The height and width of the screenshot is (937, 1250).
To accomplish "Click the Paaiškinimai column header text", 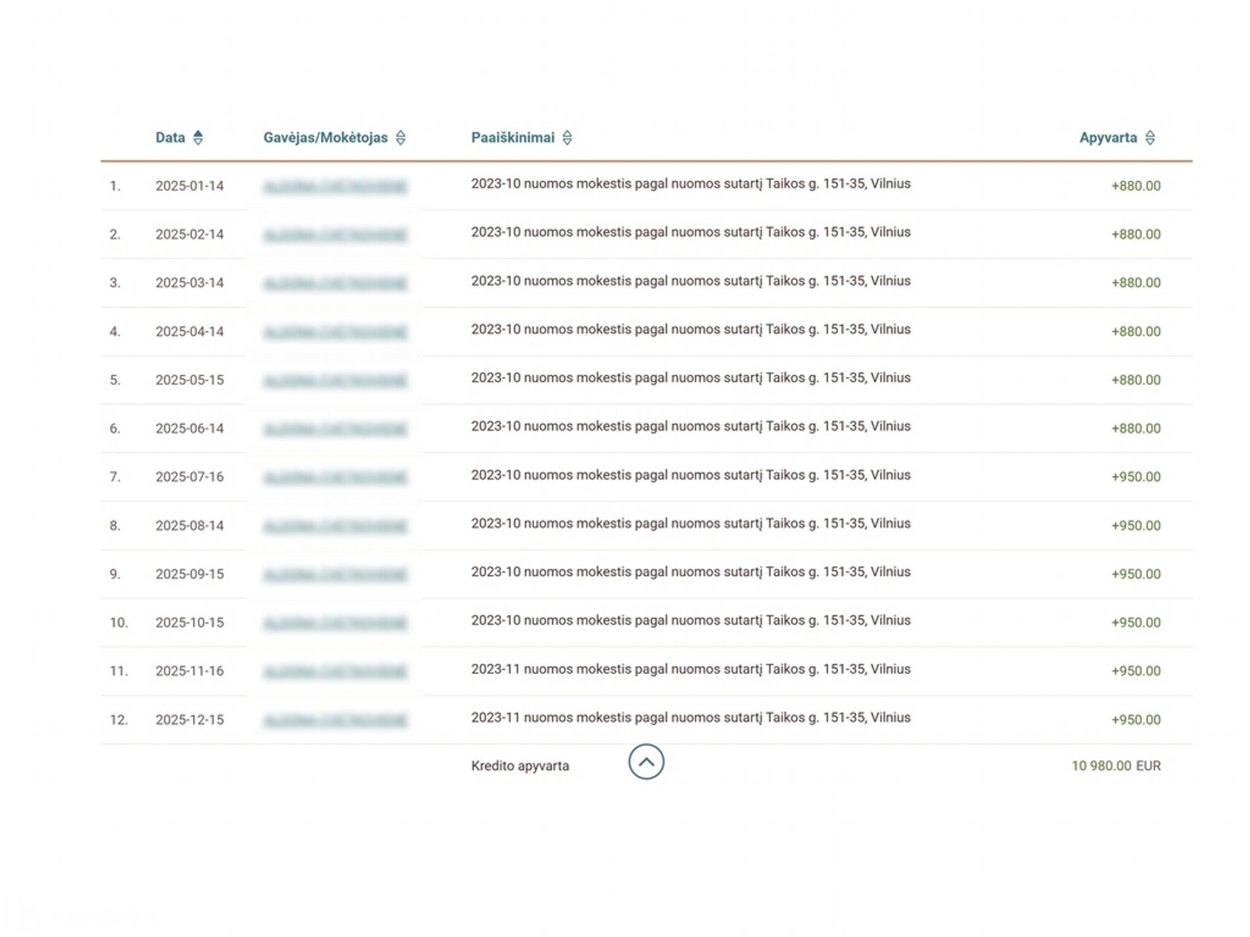I will pyautogui.click(x=512, y=137).
